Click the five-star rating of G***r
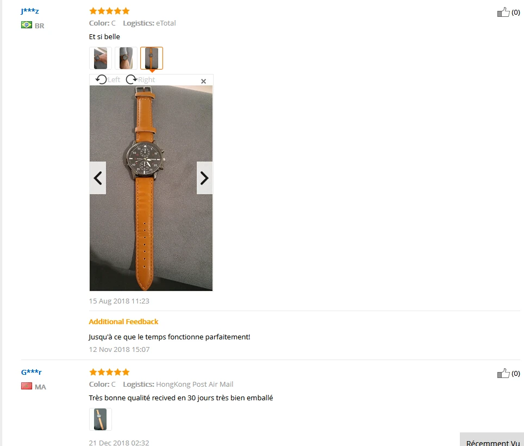The height and width of the screenshot is (446, 524). (x=109, y=372)
